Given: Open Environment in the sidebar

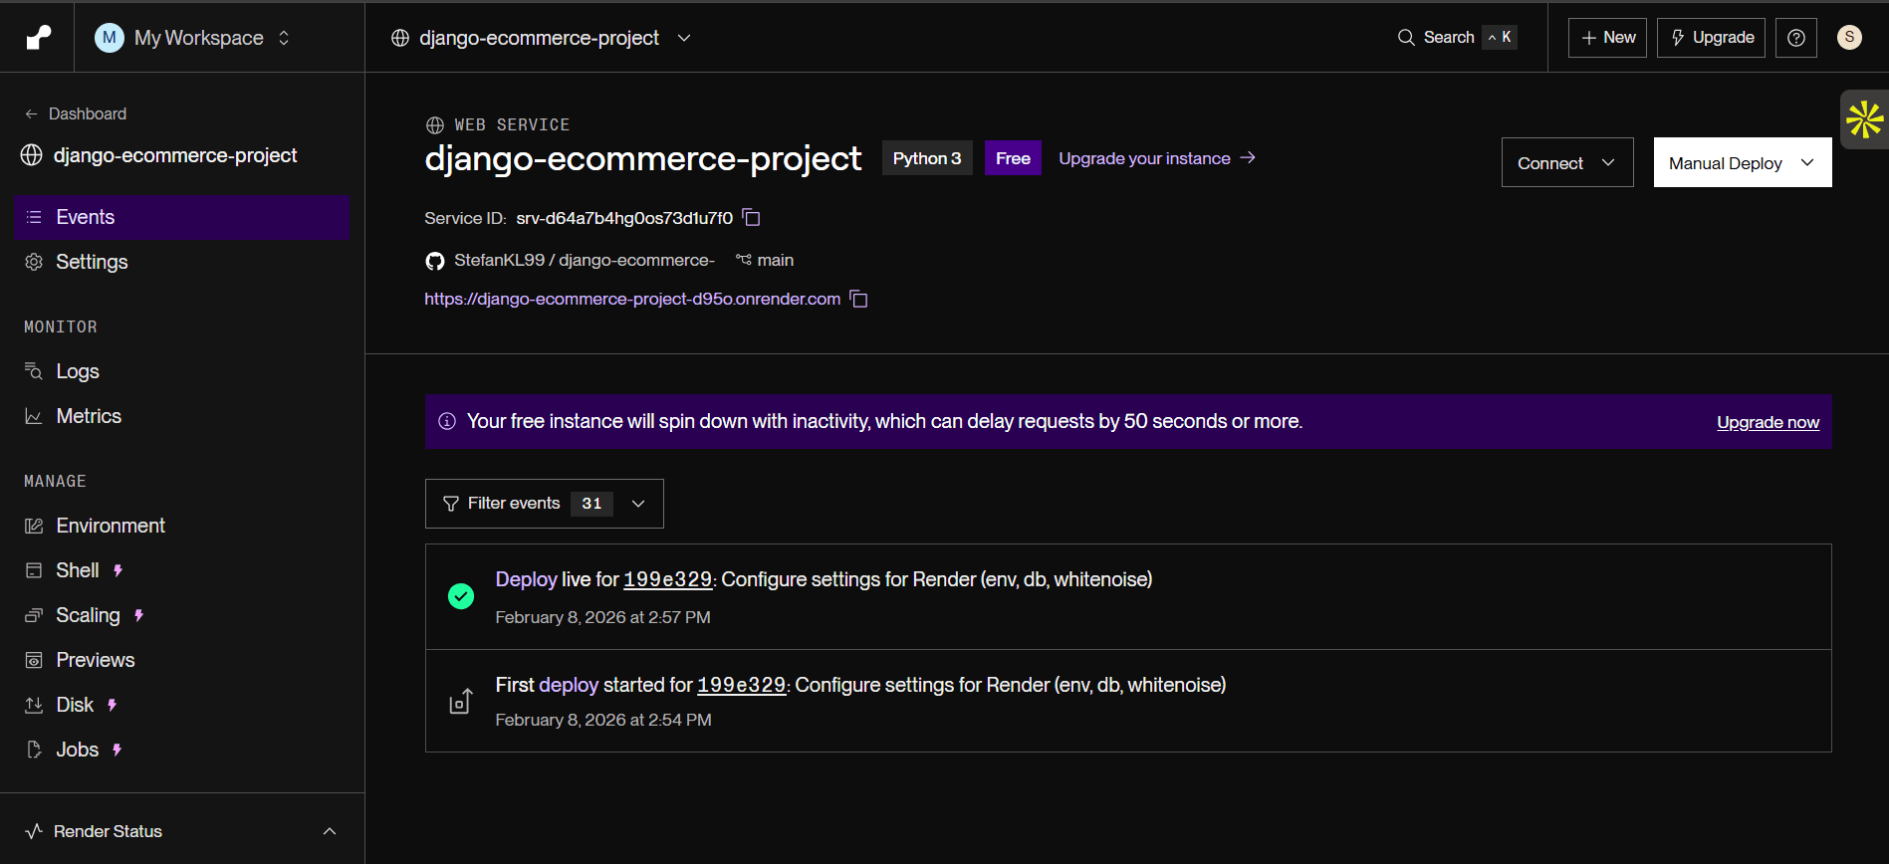Looking at the screenshot, I should pyautogui.click(x=182, y=526).
